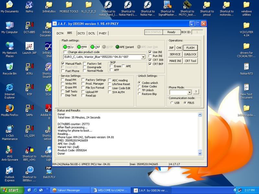Click the (UN)LOCK button
Viewport: 259px width, 194px height.
[x=190, y=54]
